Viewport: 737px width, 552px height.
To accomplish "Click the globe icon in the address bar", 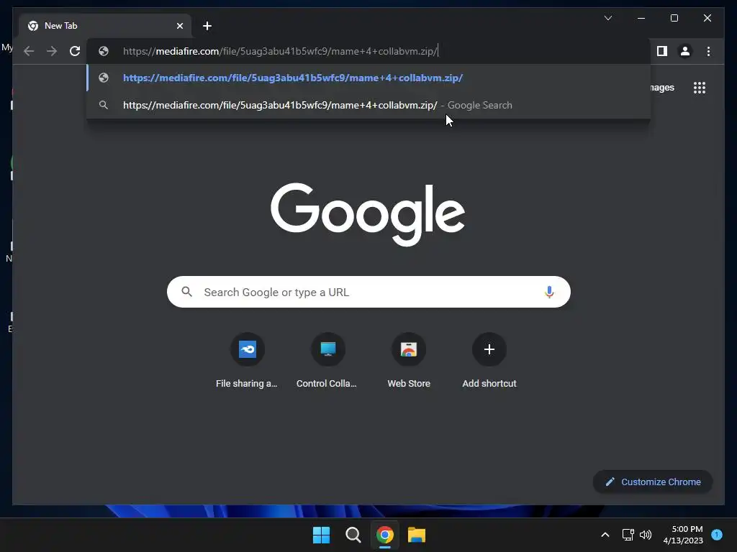I will pos(104,51).
